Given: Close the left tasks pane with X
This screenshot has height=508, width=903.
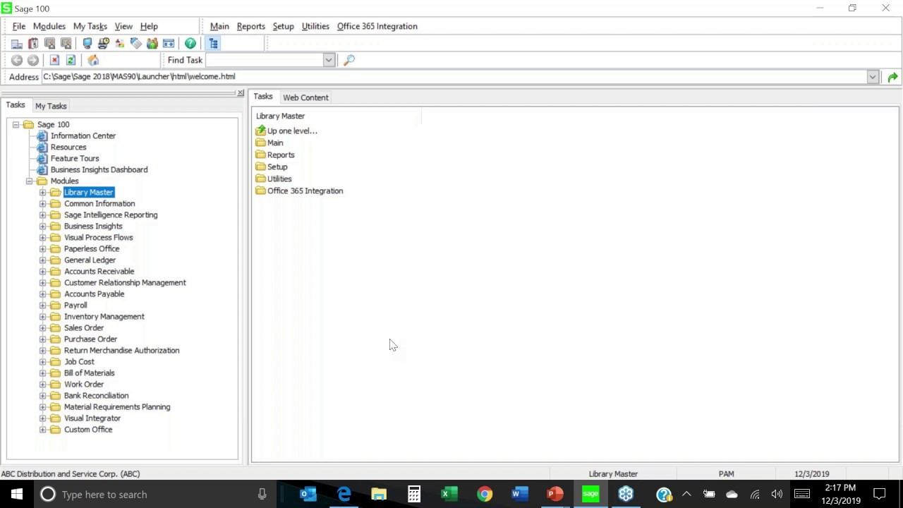Looking at the screenshot, I should click(241, 93).
